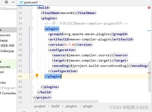Click the fold marker at line 48
The height and width of the screenshot is (112, 152).
32,97
